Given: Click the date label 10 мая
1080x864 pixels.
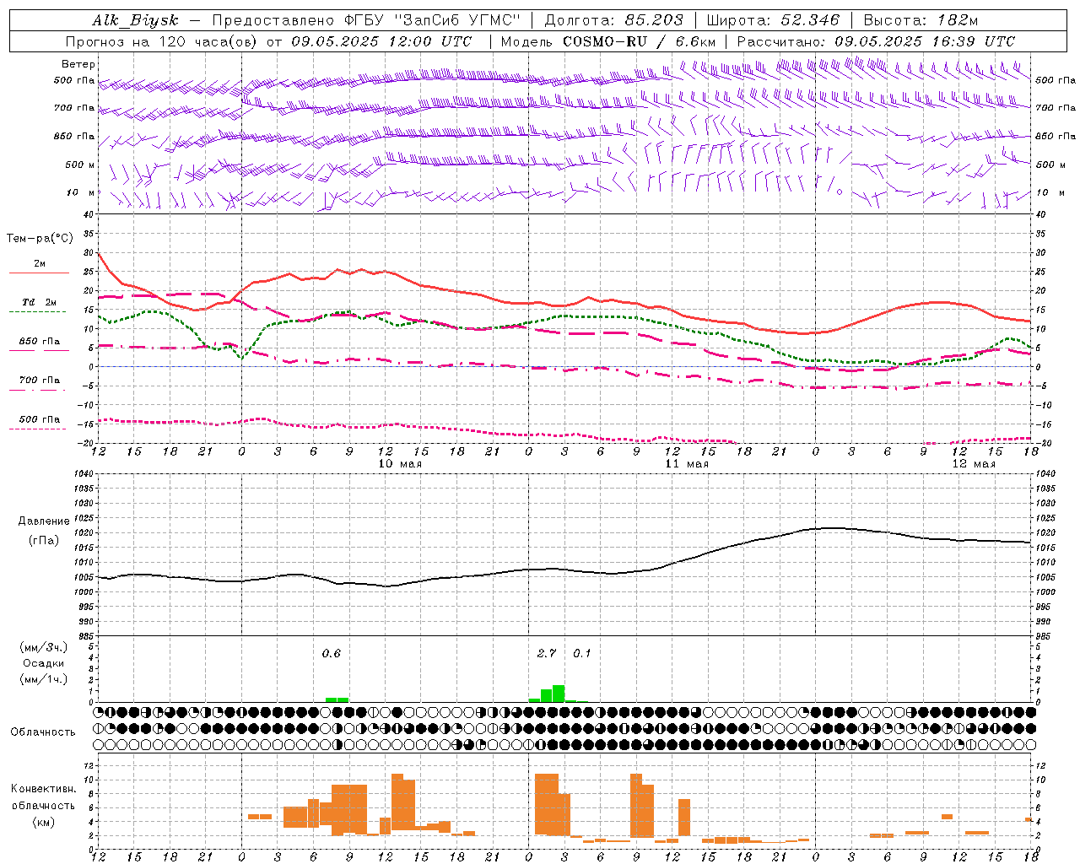Looking at the screenshot, I should click(x=400, y=464).
